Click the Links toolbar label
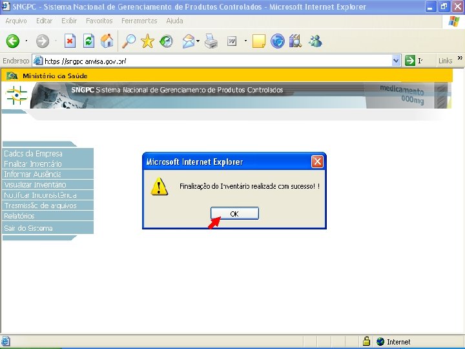Screen dimensions: 465x349 coord(445,61)
